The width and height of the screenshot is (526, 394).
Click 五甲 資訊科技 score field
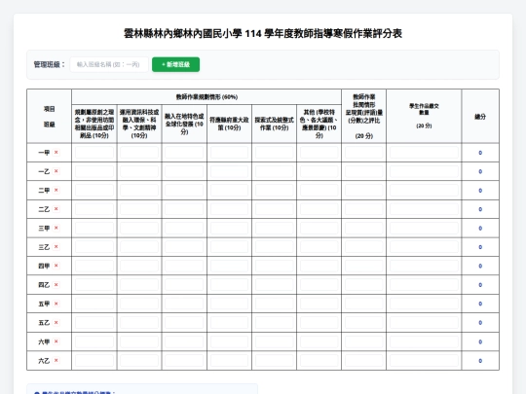[139, 304]
